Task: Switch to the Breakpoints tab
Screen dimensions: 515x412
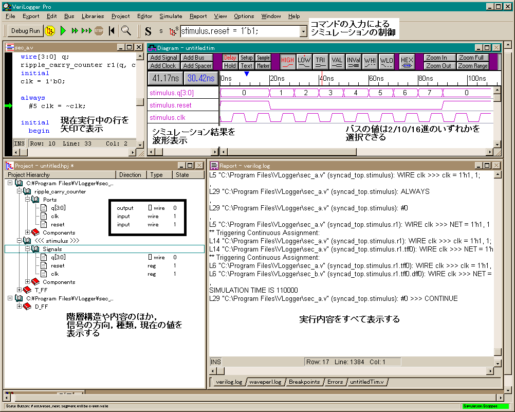Action: point(304,382)
